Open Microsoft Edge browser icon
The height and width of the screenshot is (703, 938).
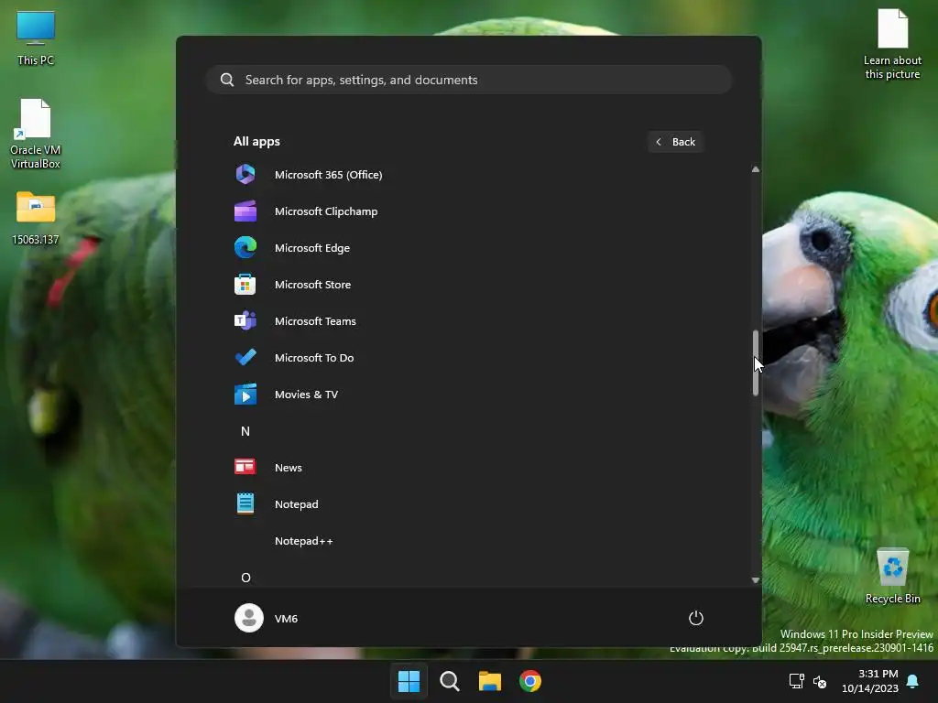coord(245,247)
